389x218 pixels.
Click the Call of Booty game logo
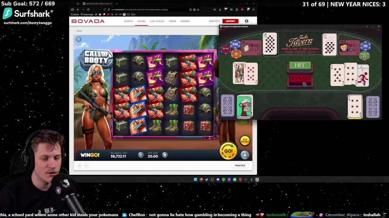96,58
